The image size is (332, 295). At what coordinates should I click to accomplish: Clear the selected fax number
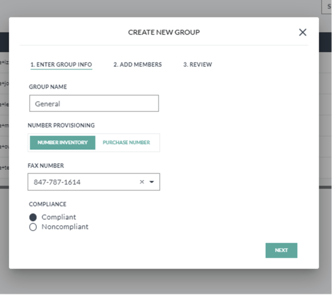coord(142,182)
